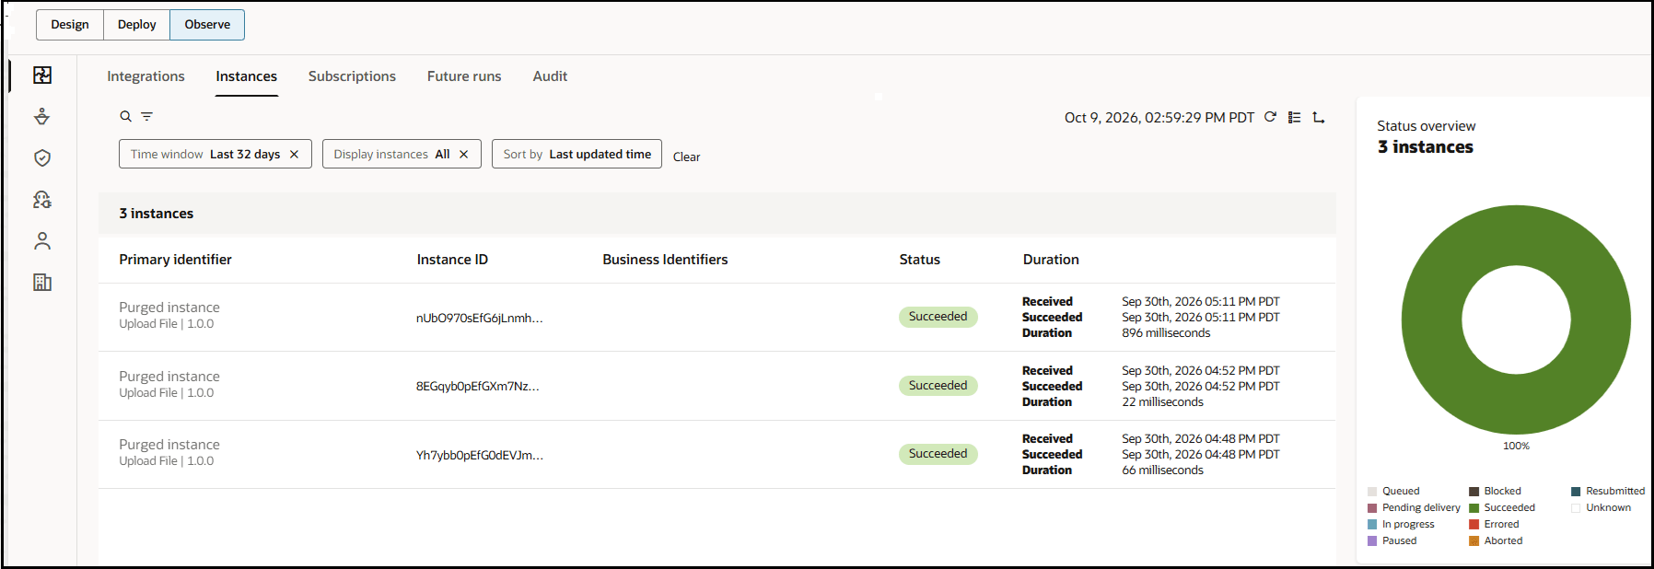The height and width of the screenshot is (569, 1654).
Task: Click Succeeded badge for the 22 milliseconds row
Action: [938, 386]
